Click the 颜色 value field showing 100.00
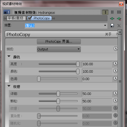This screenshot has width=127, height=127. point(97,71)
